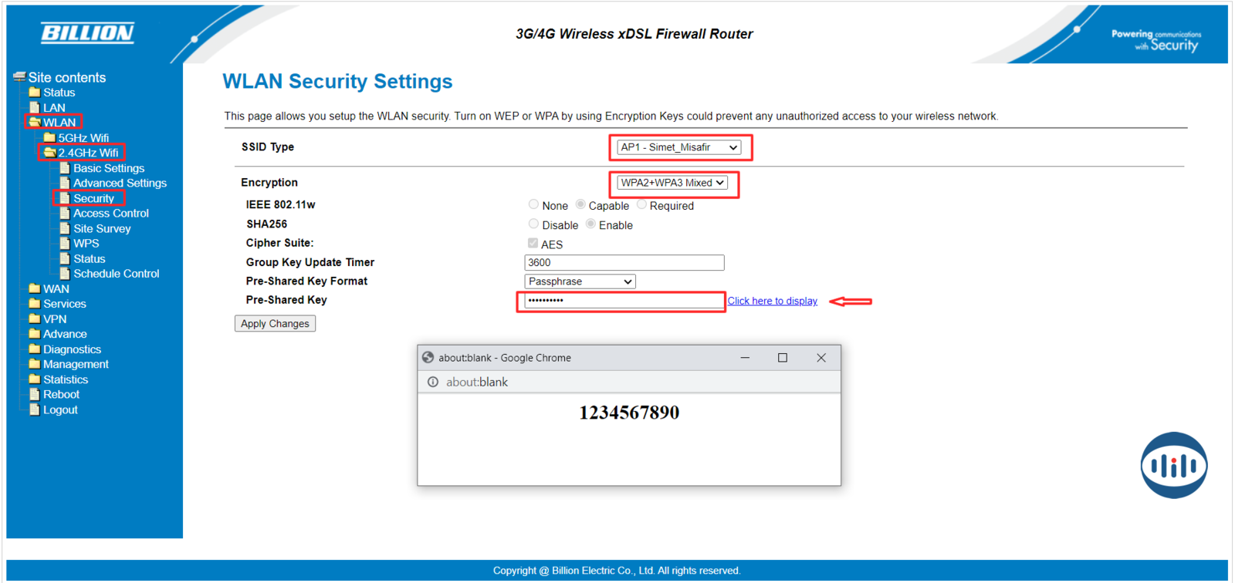This screenshot has width=1235, height=583.
Task: Click the VPN folder icon
Action: coord(34,318)
